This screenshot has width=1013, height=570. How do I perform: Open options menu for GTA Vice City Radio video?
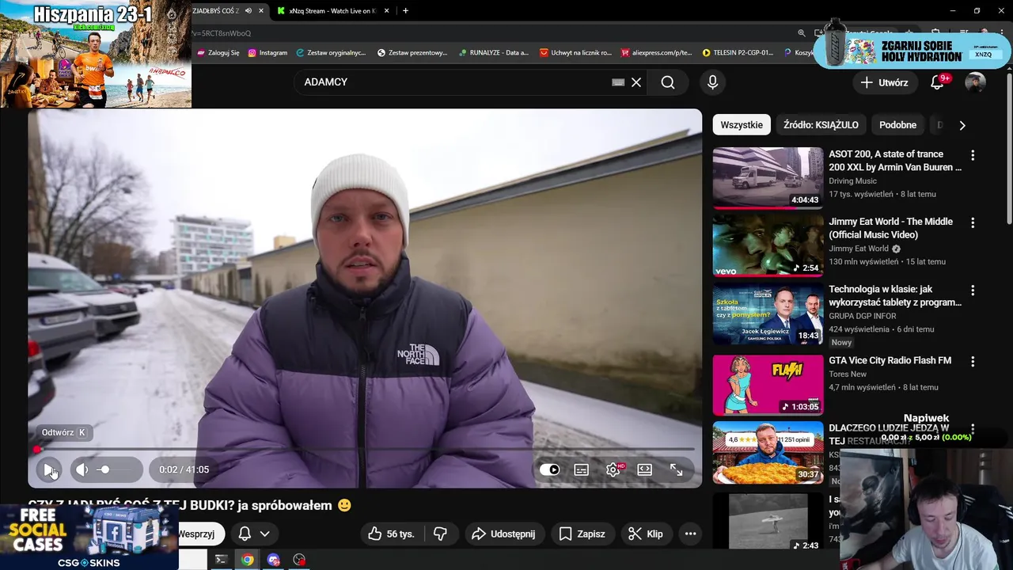[973, 362]
